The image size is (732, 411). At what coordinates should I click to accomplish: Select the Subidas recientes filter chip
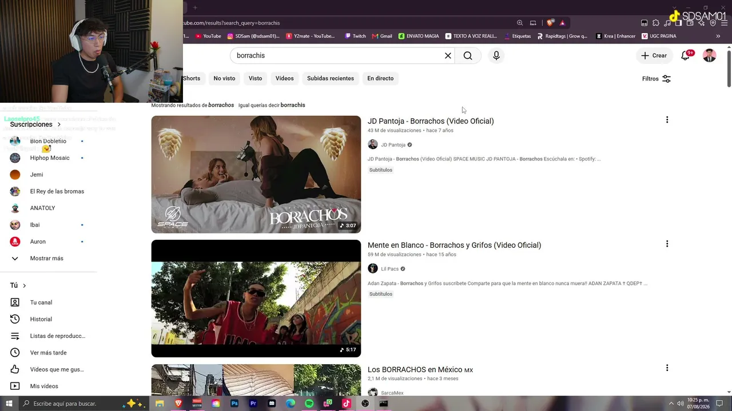point(331,78)
